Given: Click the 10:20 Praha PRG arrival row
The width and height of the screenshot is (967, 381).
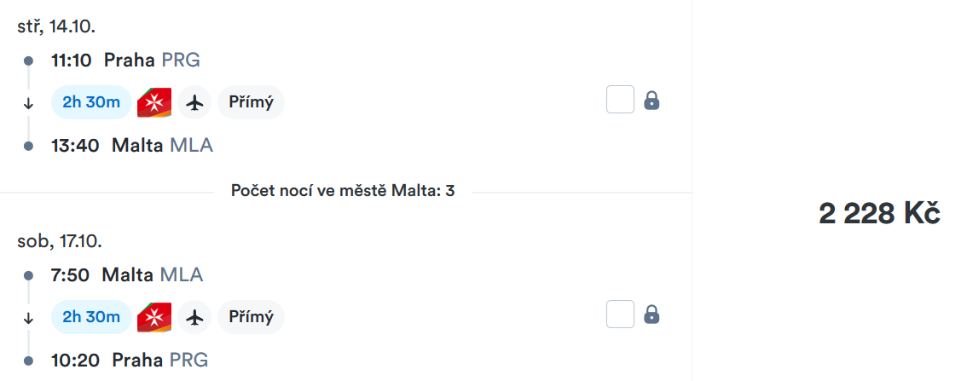Looking at the screenshot, I should coord(130,360).
